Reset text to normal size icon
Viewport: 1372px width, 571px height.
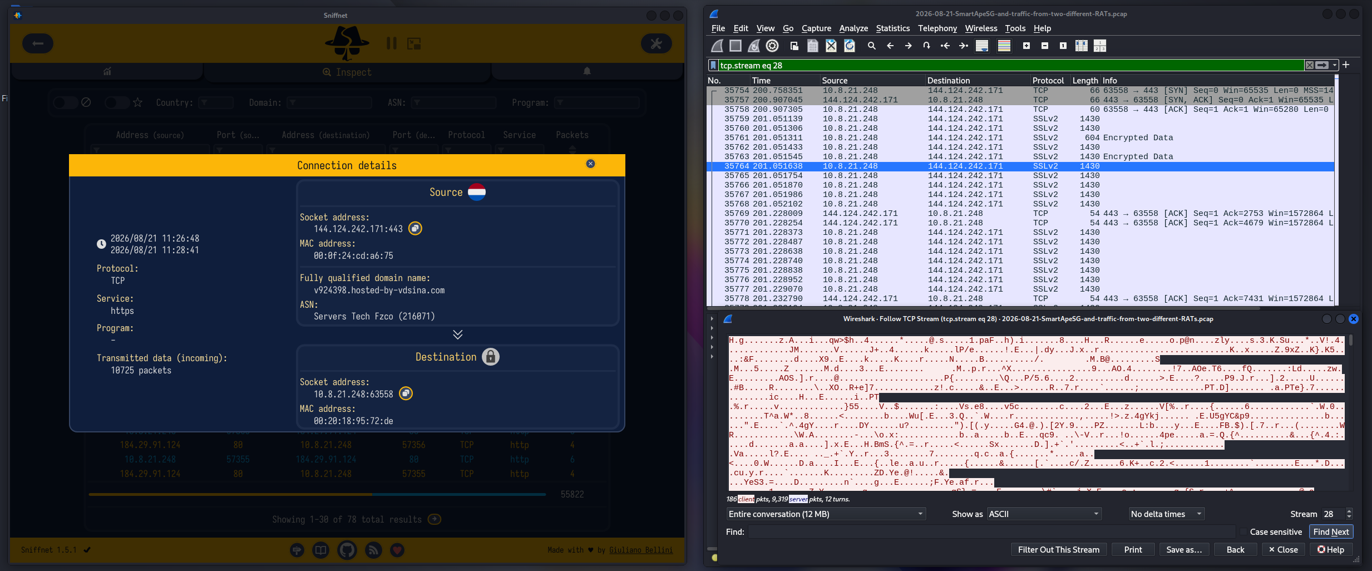click(1063, 46)
